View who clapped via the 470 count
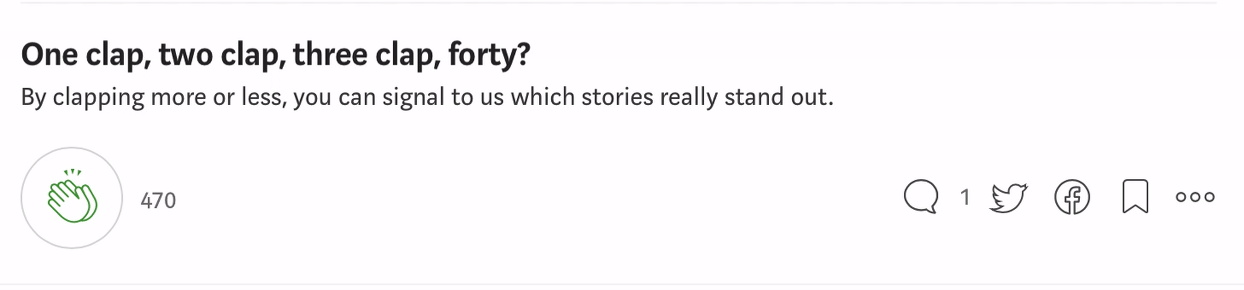 158,201
